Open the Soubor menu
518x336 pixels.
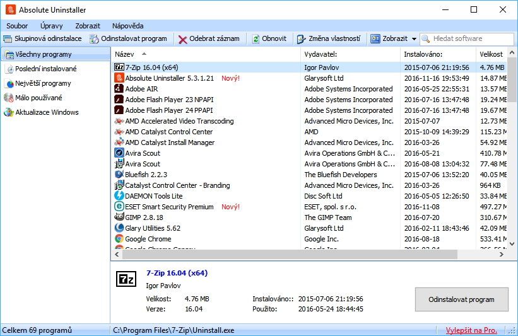[x=17, y=26]
